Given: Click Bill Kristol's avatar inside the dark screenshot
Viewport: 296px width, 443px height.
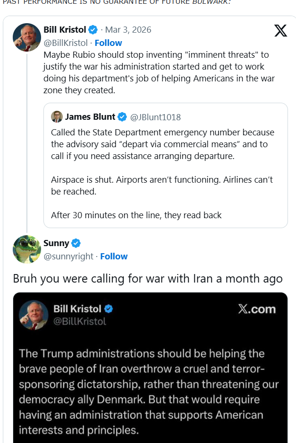Looking at the screenshot, I should click(x=34, y=315).
